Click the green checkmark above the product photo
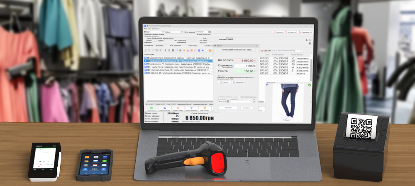The height and width of the screenshot is (186, 415). tap(310, 85)
